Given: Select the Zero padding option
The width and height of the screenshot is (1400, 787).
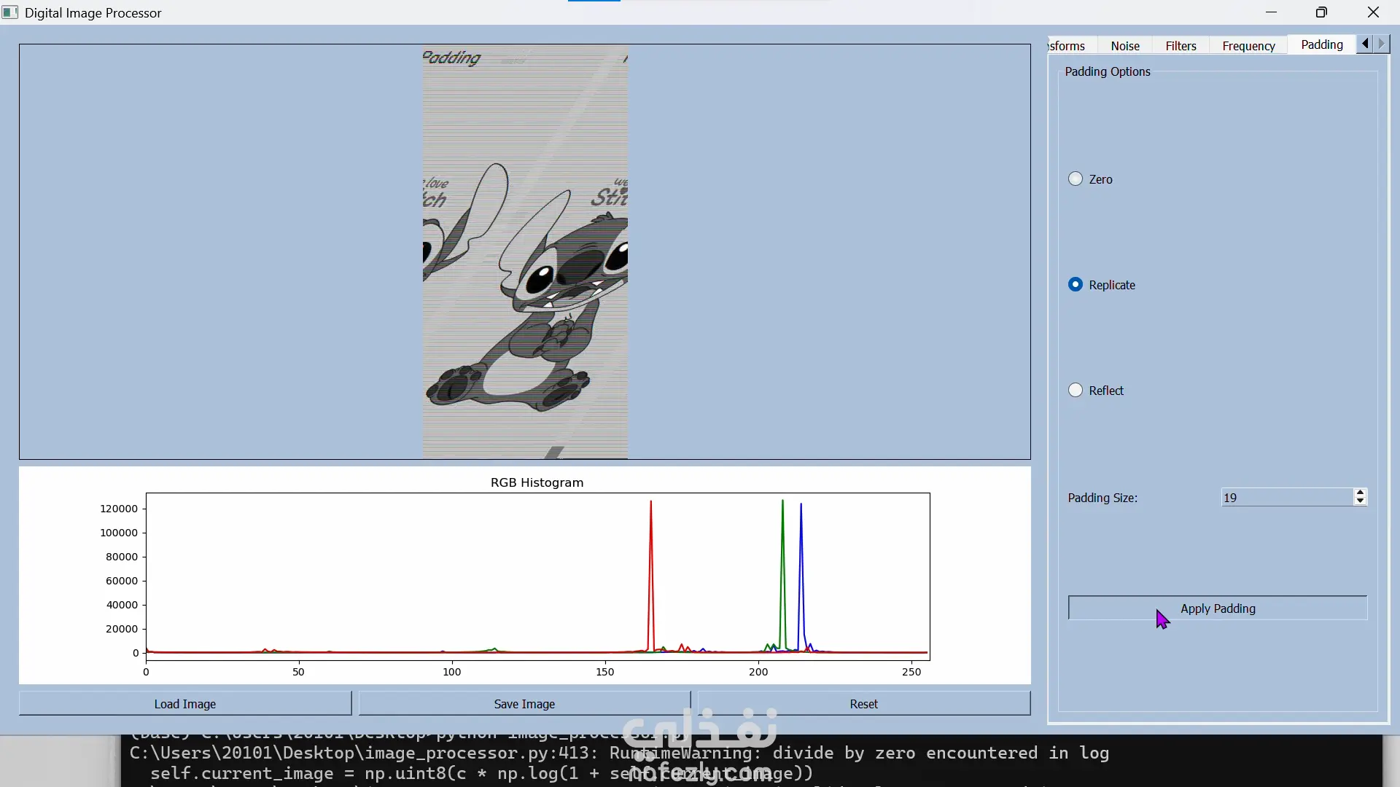Looking at the screenshot, I should [x=1076, y=179].
